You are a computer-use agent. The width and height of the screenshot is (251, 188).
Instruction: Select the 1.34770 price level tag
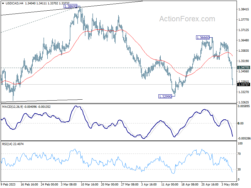pyautogui.click(x=243, y=68)
